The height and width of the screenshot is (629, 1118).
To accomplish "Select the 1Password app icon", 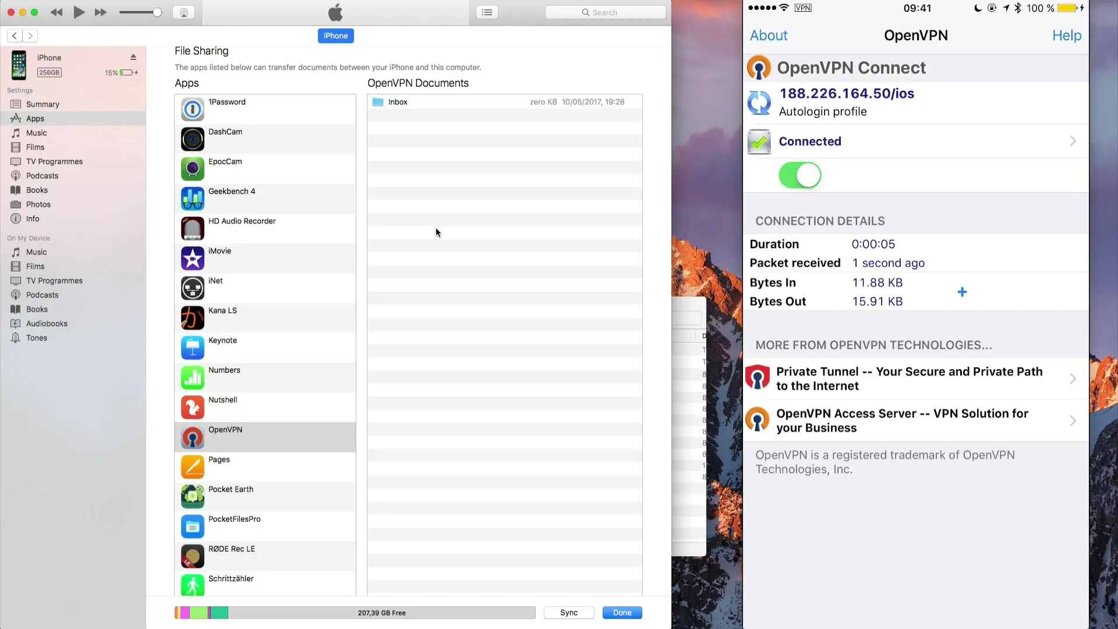I will 192,109.
